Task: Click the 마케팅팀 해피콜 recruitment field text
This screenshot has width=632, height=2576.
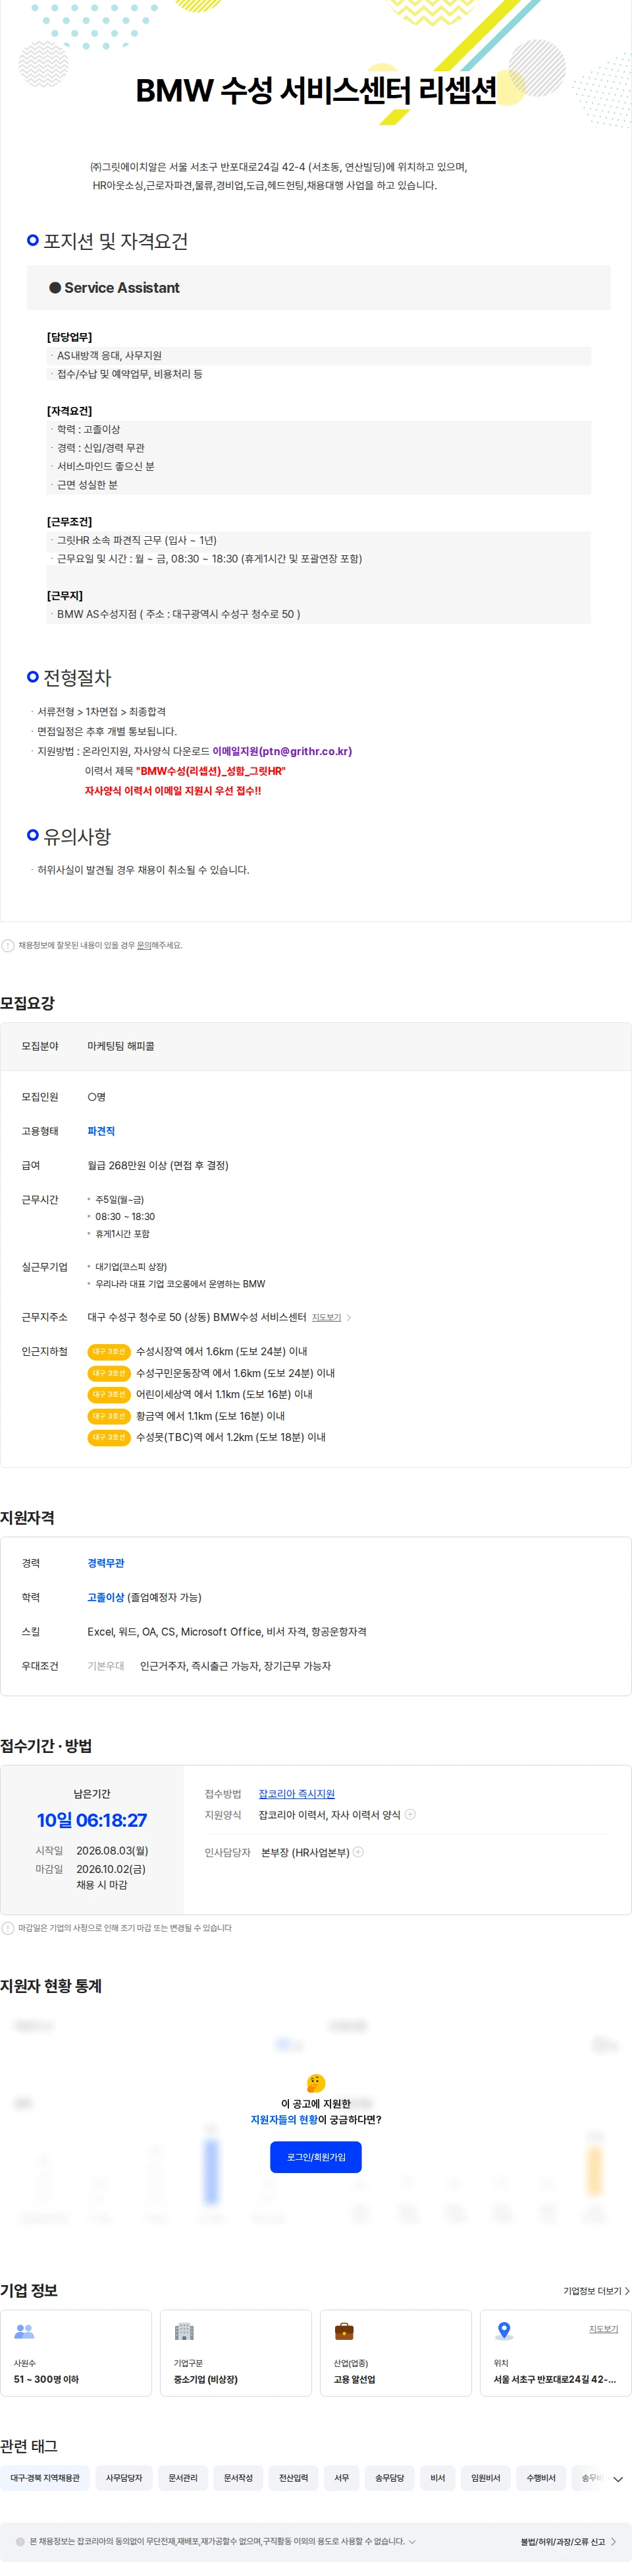Action: click(121, 1046)
